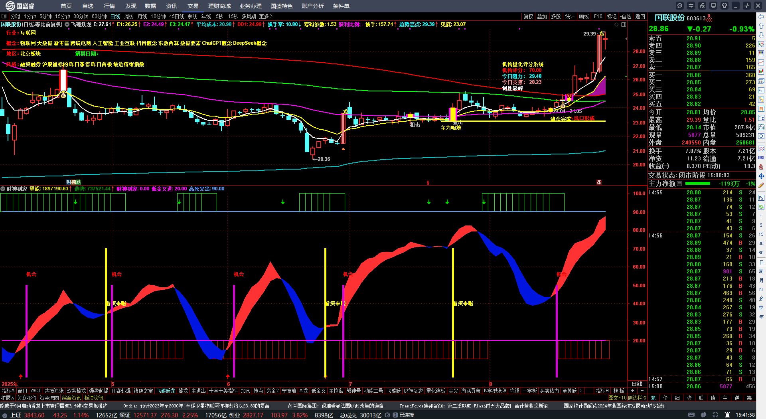Open the f(x) formula sidebar icon
Screen dimensions: 766x419
pos(761,127)
